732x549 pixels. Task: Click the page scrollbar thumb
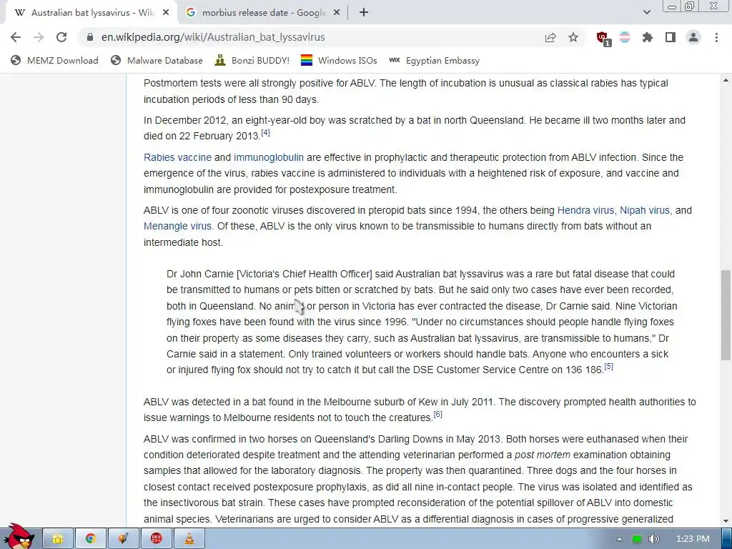726,315
